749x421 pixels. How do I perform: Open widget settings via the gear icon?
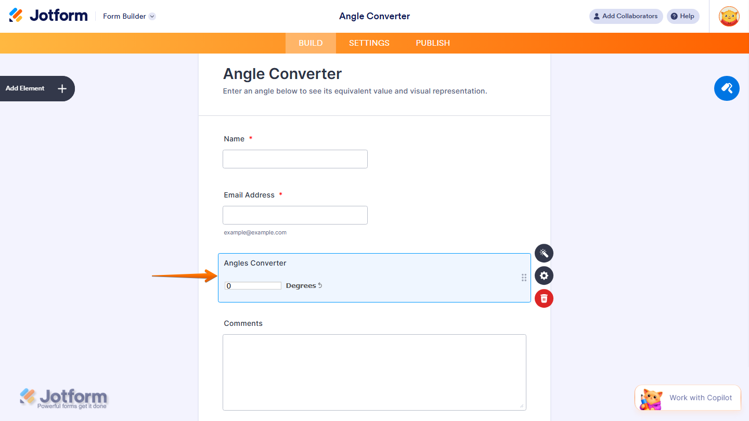[544, 275]
